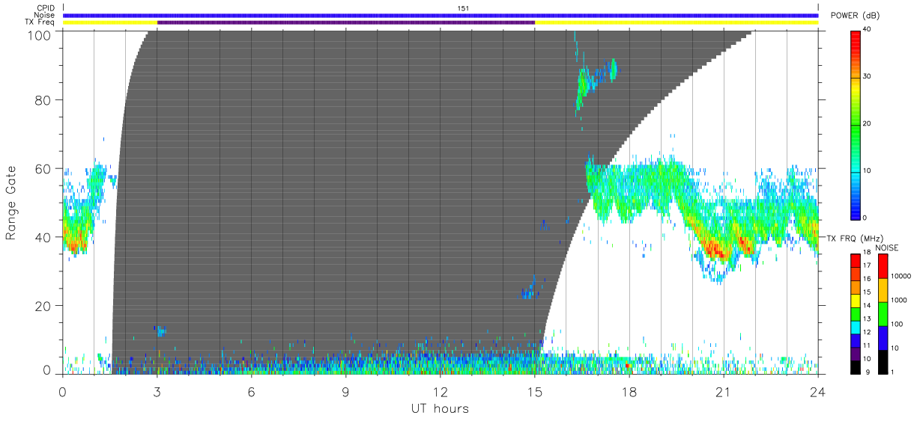Viewport: 920px width, 424px height.
Task: Click the 21 tick on UT hours axis
Action: tap(724, 393)
